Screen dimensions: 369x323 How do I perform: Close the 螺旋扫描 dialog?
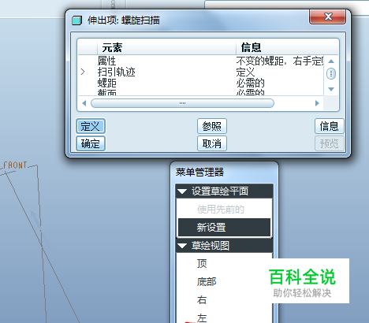[327, 17]
